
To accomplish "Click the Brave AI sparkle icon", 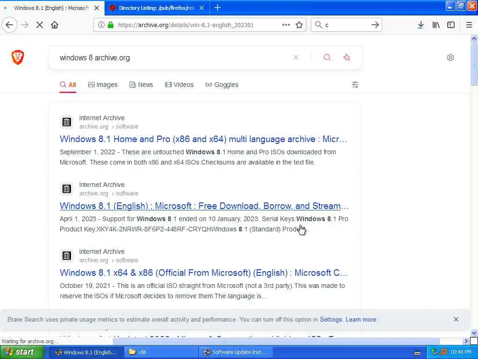I will click(347, 57).
